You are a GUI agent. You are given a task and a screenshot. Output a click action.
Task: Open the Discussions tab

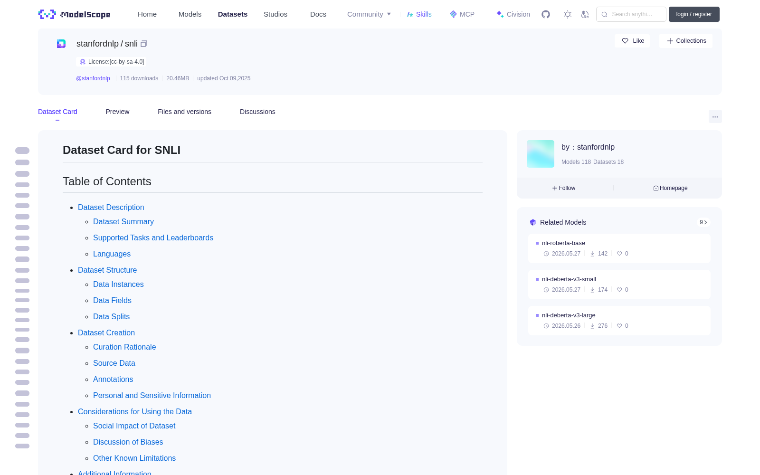tap(257, 112)
